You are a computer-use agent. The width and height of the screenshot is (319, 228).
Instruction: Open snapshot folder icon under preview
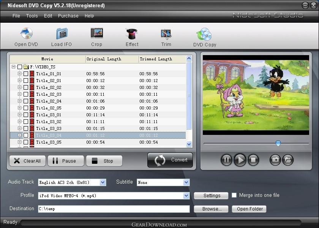(288, 160)
